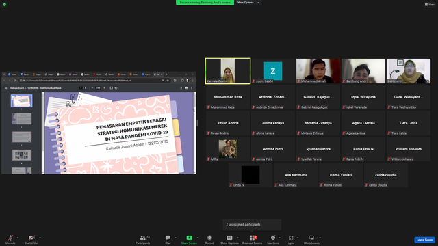Print the PDF via printer icon
438x246 pixels.
[186, 88]
